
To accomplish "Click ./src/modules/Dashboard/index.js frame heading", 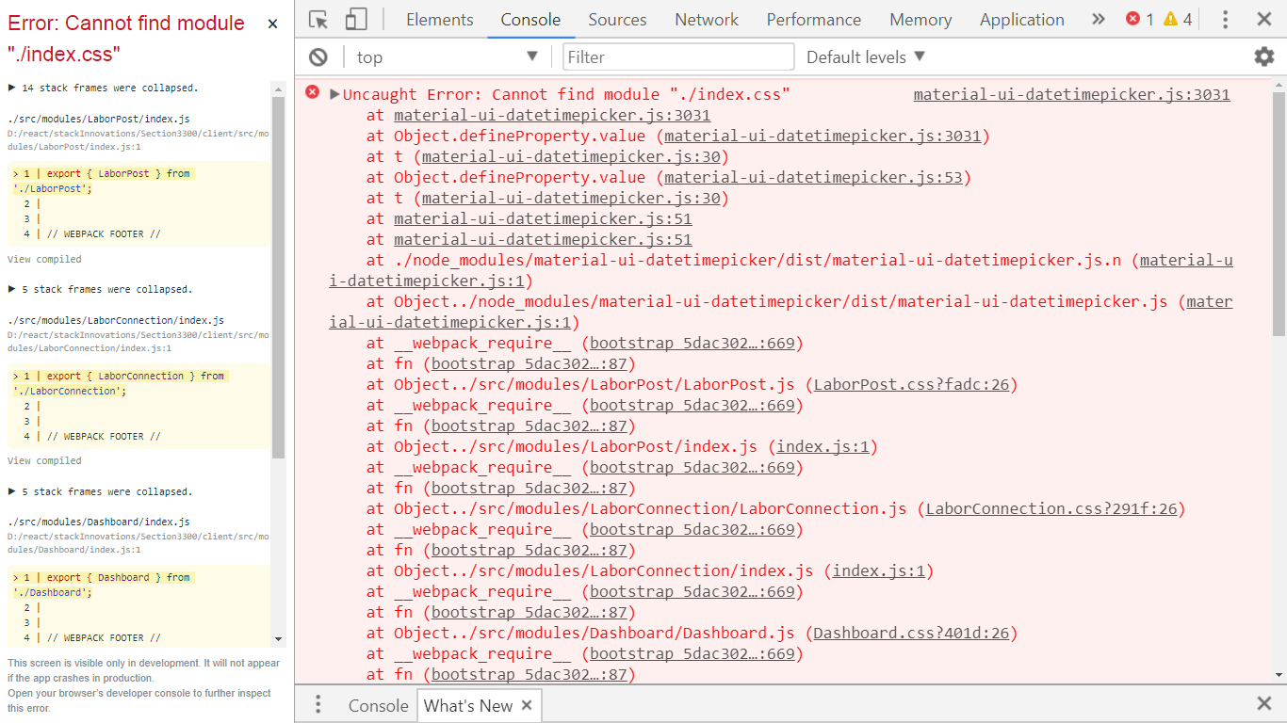I will (x=99, y=522).
